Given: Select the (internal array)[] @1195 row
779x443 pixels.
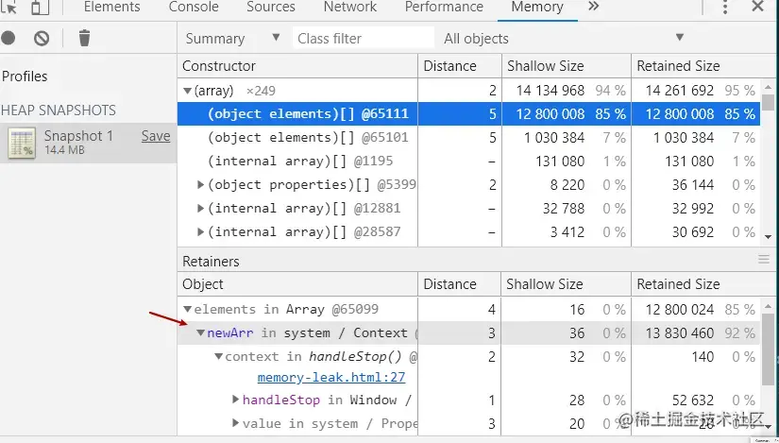Looking at the screenshot, I should [468, 162].
